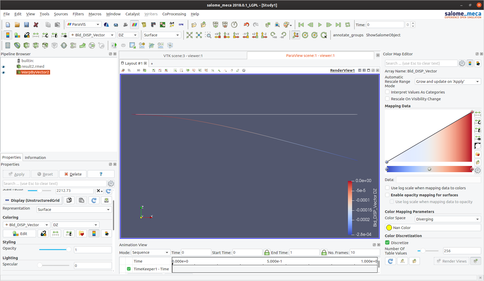Click the Nan Color yellow swatch
Image resolution: width=484 pixels, height=281 pixels.
tap(389, 228)
